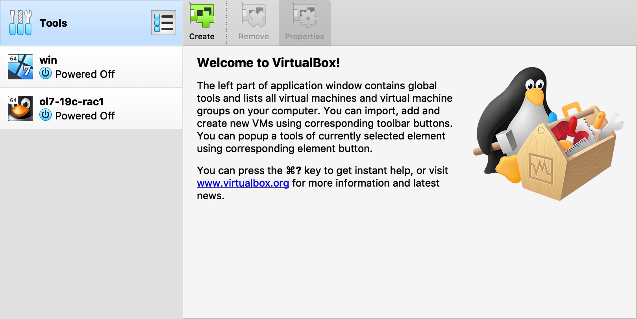
Task: Select the Windows 7 VM icon
Action: 20,67
